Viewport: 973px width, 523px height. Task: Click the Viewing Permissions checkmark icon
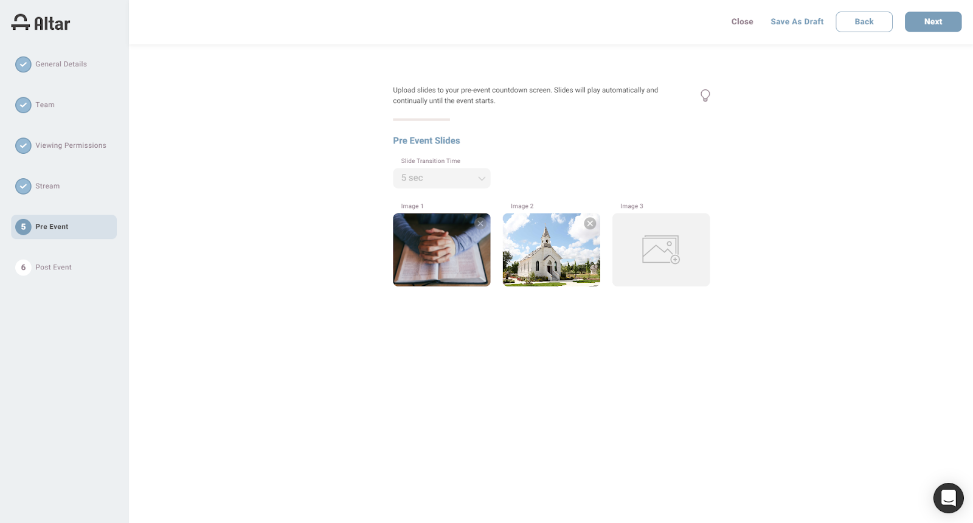[23, 146]
